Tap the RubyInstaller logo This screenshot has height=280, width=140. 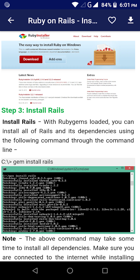point(34,36)
